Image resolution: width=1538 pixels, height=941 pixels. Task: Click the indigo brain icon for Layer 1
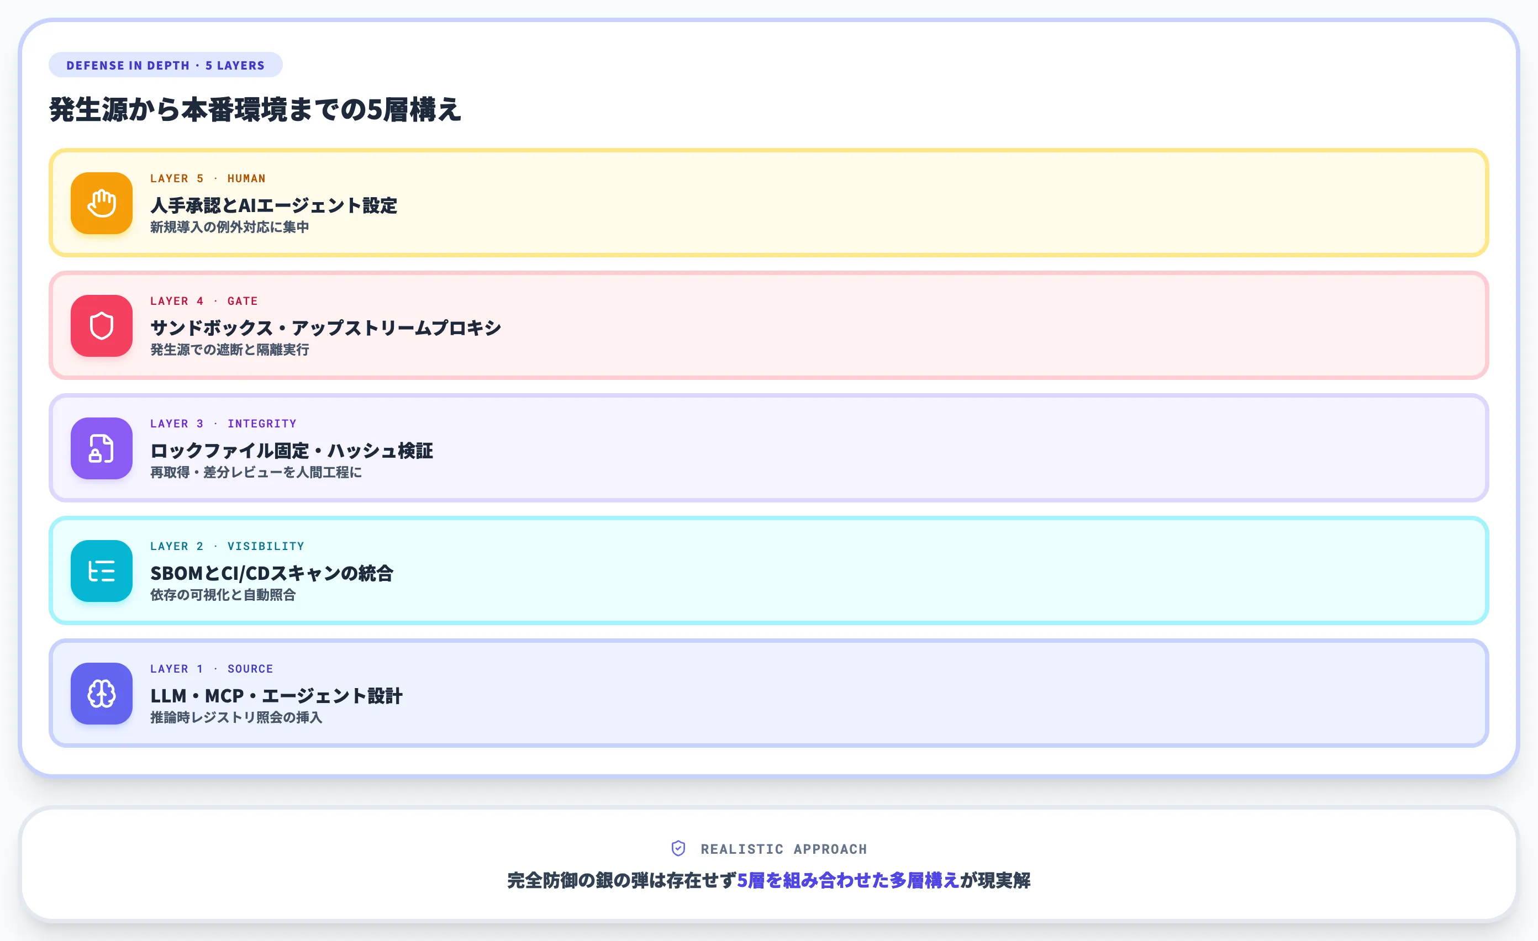(x=101, y=693)
